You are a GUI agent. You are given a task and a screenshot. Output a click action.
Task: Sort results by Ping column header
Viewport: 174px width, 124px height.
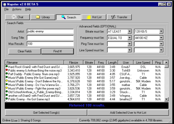pos(158,63)
